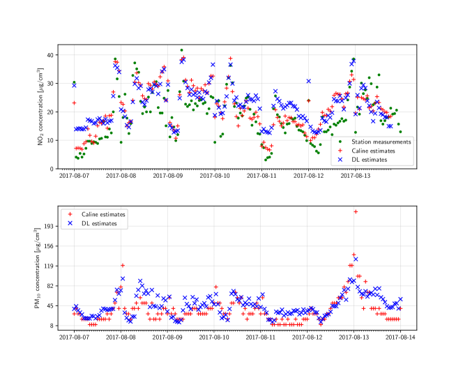The image size is (463, 371).
Task: Click x-axis date 2017-08-11 on the PM10 plot
Action: [x=261, y=338]
